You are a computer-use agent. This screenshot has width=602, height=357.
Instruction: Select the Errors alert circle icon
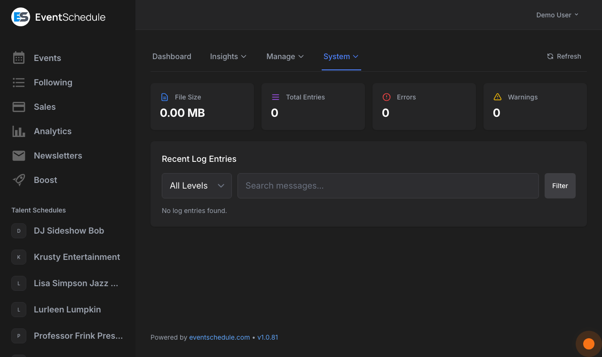click(387, 97)
